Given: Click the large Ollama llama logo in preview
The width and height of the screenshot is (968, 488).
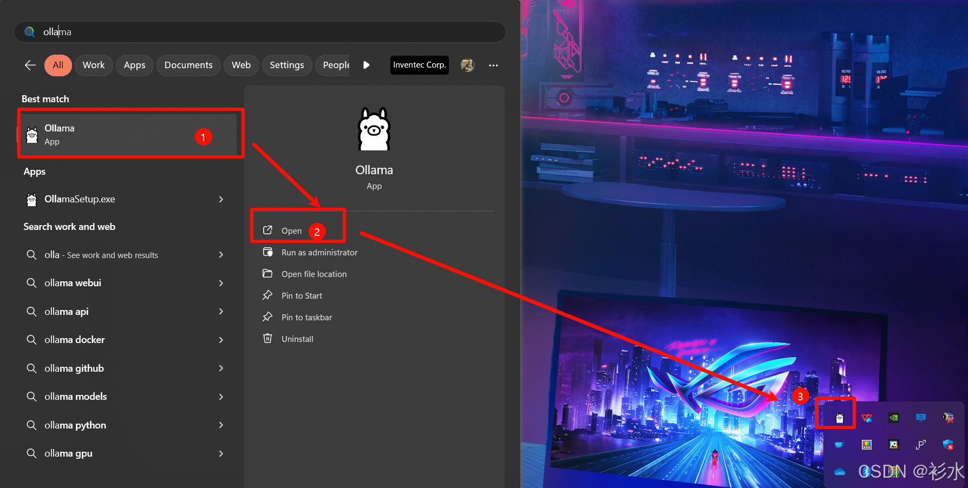Looking at the screenshot, I should [374, 129].
